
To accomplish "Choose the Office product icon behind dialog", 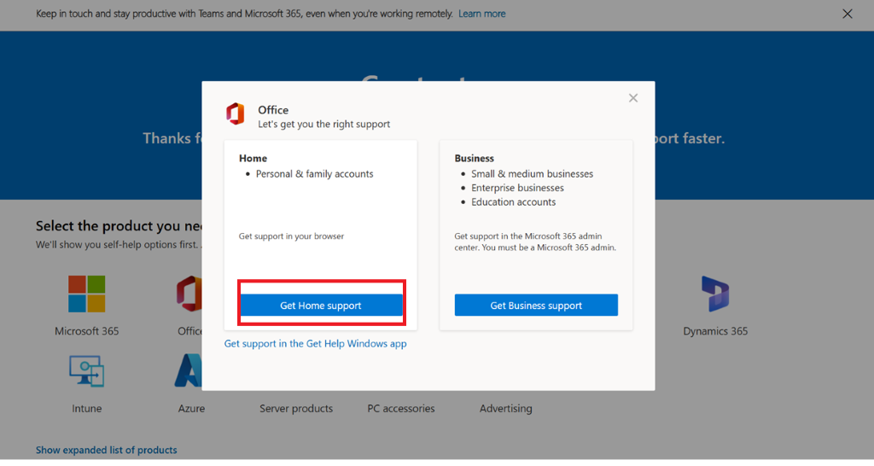I will [x=189, y=294].
